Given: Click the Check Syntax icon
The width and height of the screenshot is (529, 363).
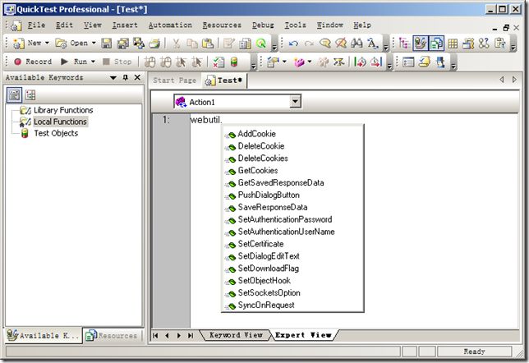Looking at the screenshot, I should click(218, 62).
